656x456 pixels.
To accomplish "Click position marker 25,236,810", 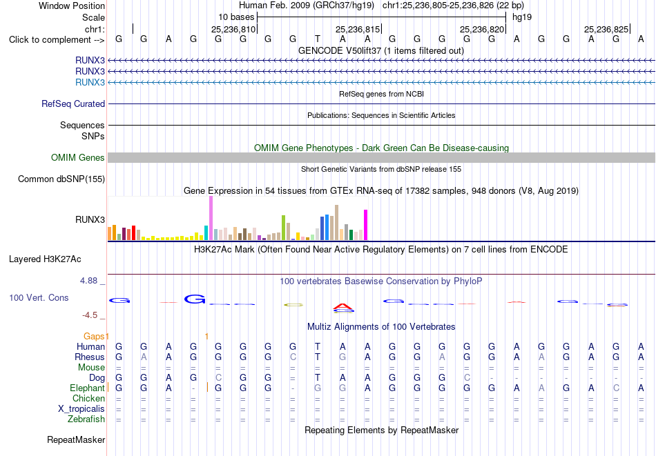I will pyautogui.click(x=233, y=29).
